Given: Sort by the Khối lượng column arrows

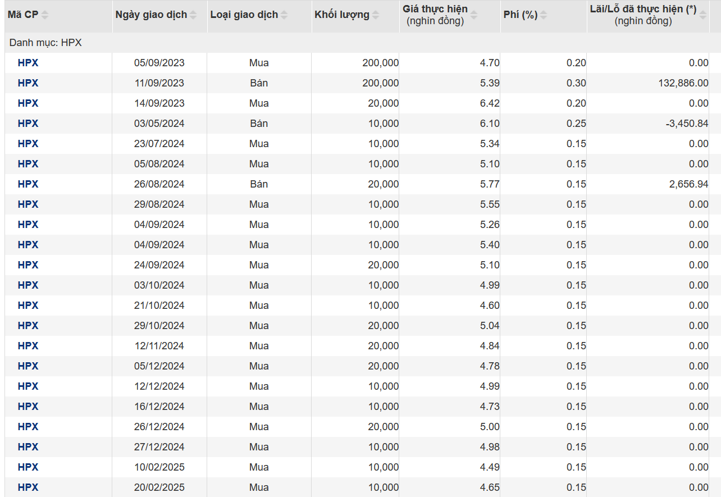Looking at the screenshot, I should coord(376,15).
